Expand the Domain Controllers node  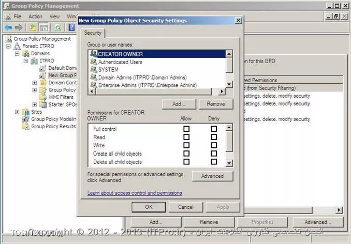pyautogui.click(x=35, y=83)
